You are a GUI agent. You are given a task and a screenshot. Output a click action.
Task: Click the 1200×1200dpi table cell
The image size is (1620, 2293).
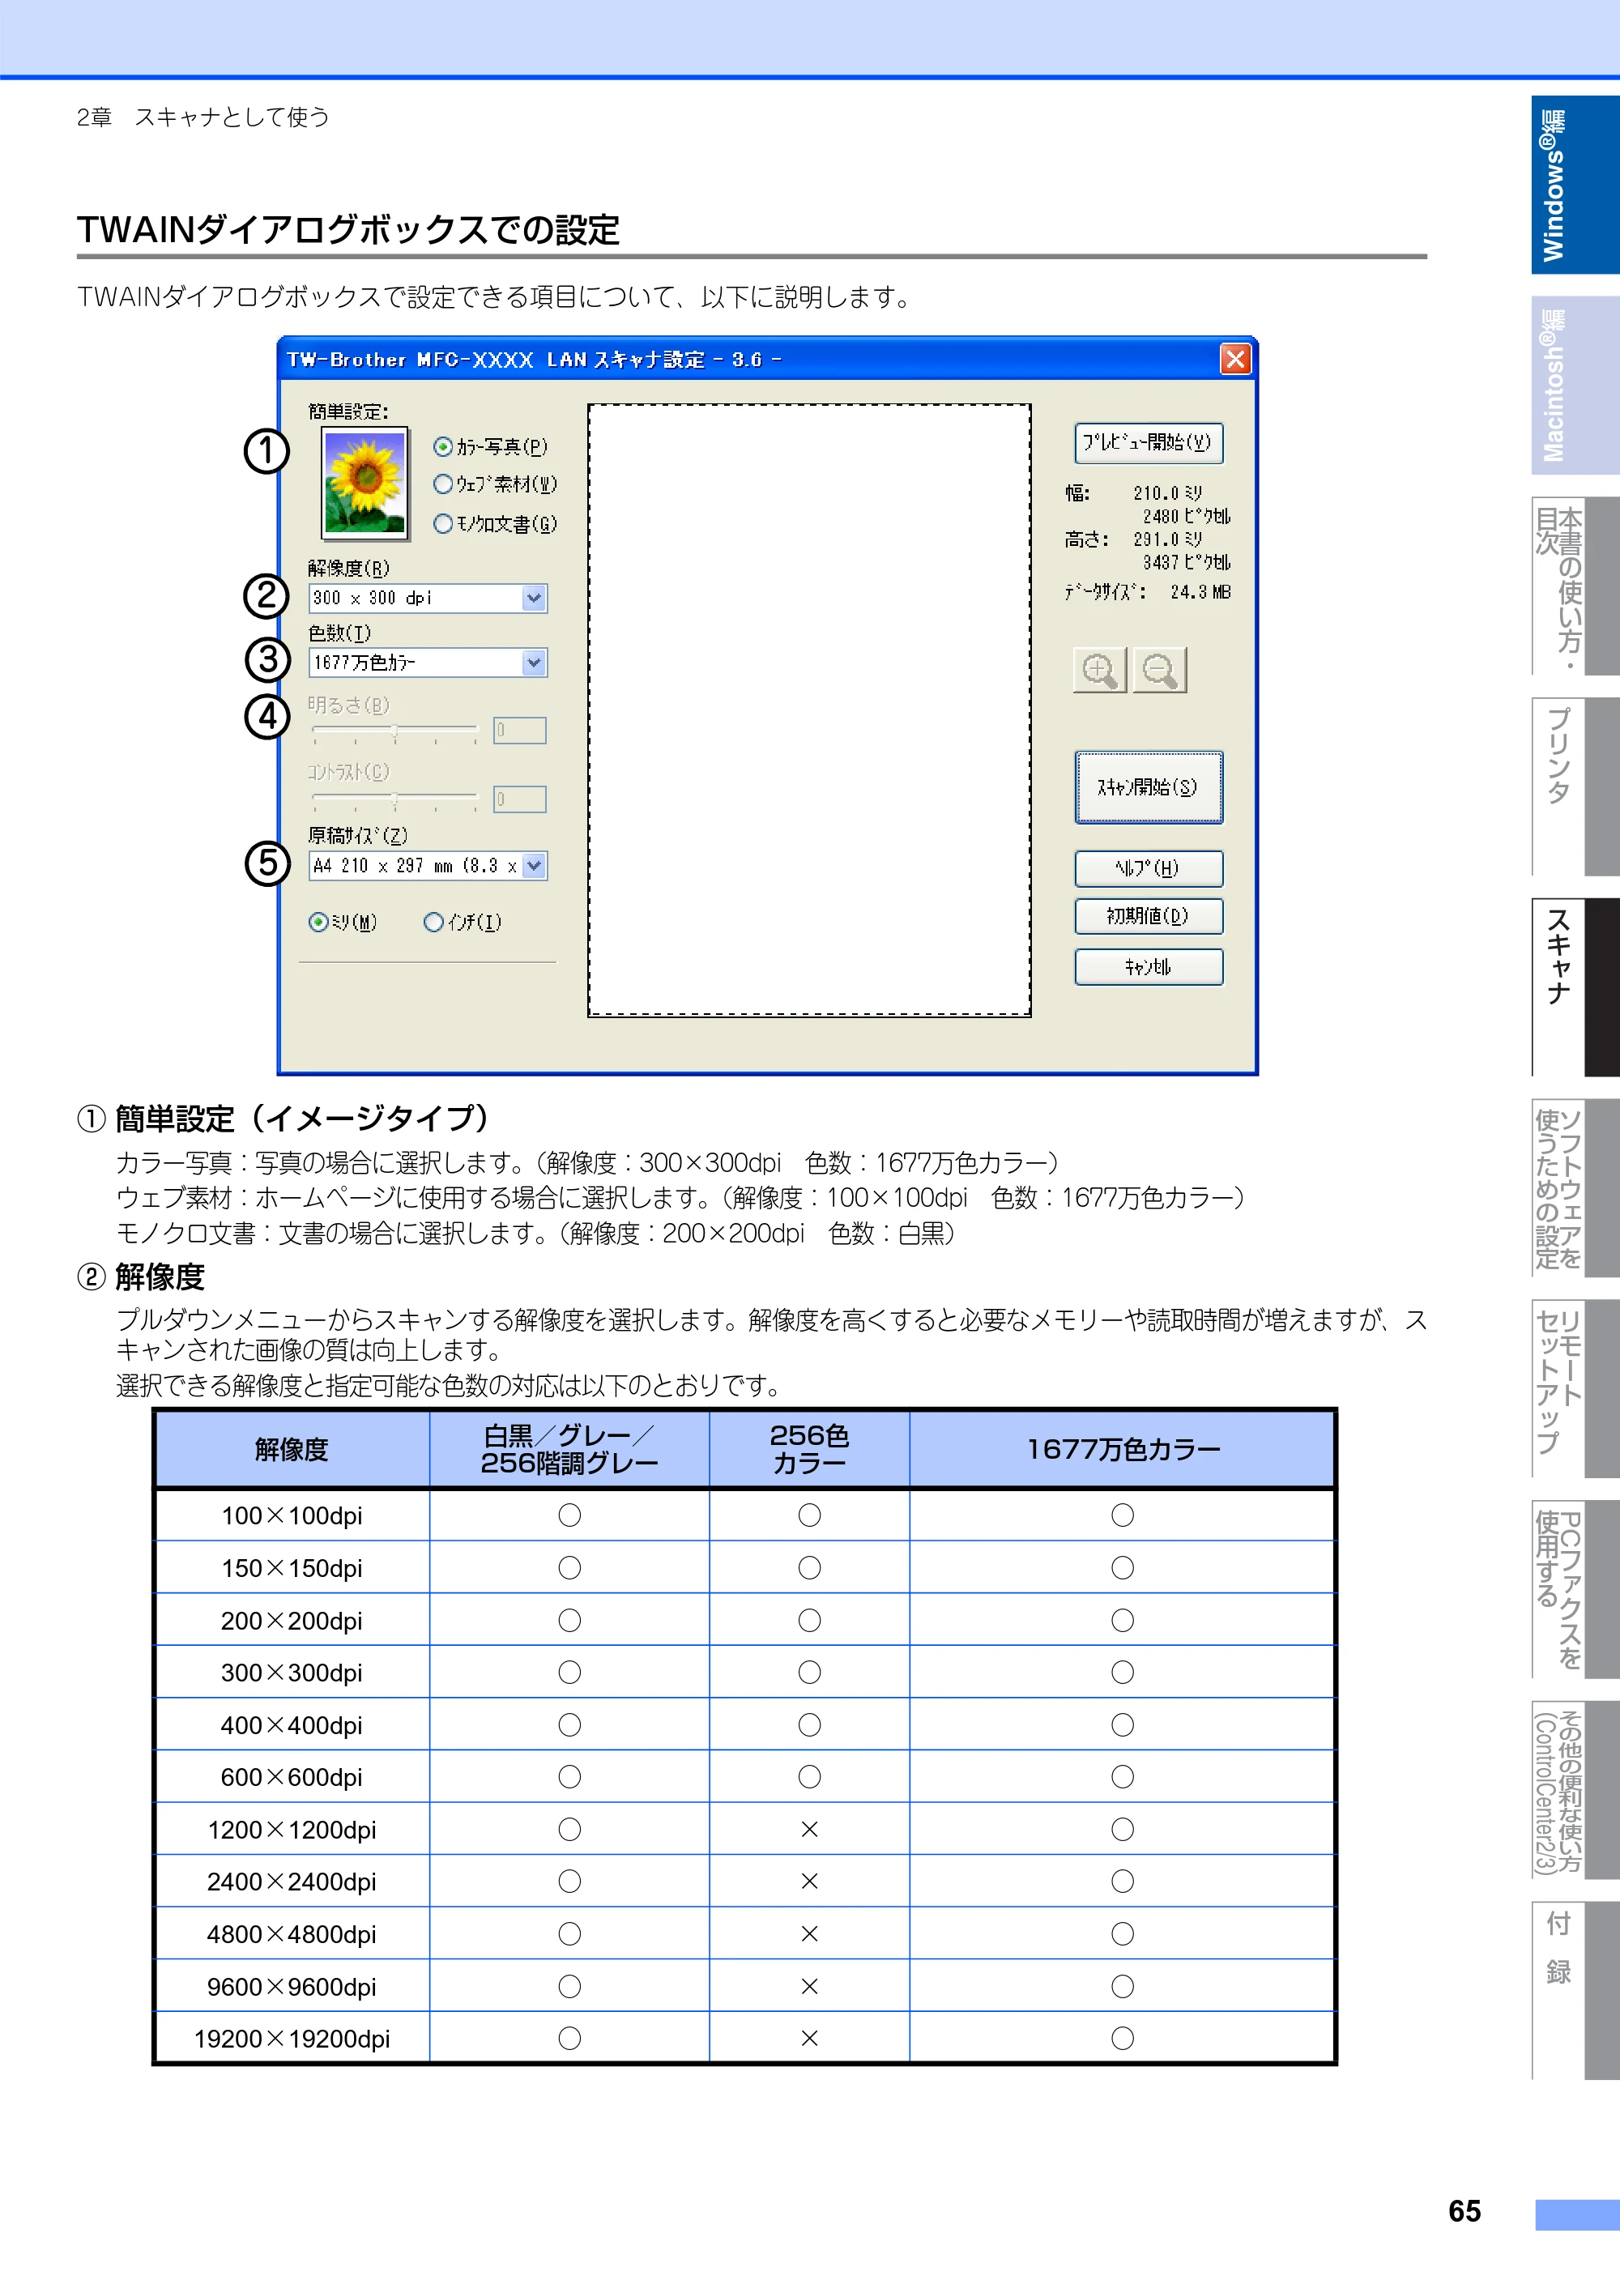click(292, 1830)
